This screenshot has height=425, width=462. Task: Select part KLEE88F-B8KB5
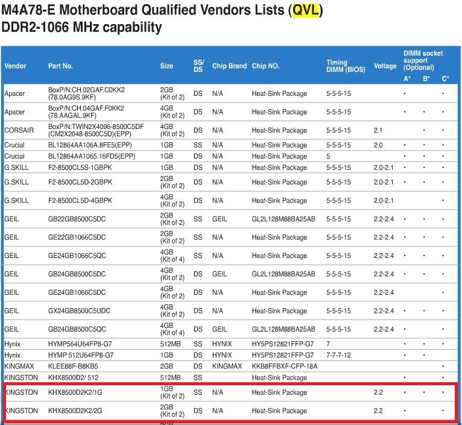click(73, 367)
